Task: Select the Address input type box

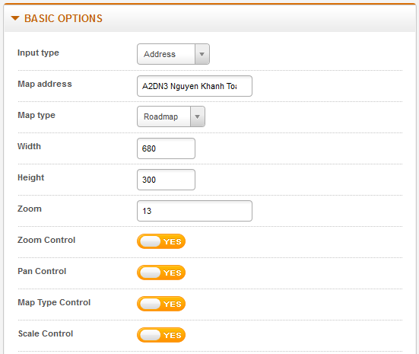Action: tap(173, 54)
